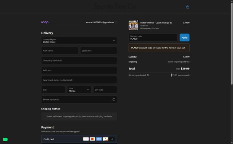Click the page vertical scrollbar
The image size is (233, 144).
coord(232,44)
